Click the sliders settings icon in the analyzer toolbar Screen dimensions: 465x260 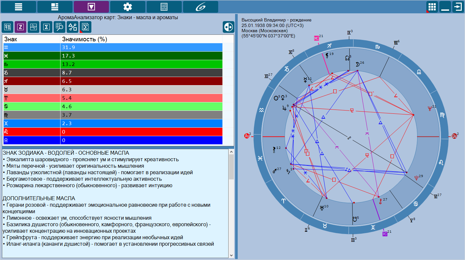[7, 27]
